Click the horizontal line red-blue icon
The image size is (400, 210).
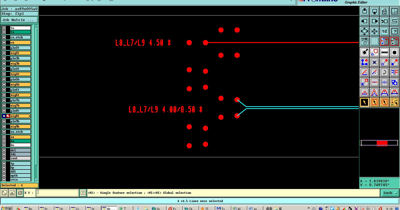pyautogui.click(x=374, y=82)
